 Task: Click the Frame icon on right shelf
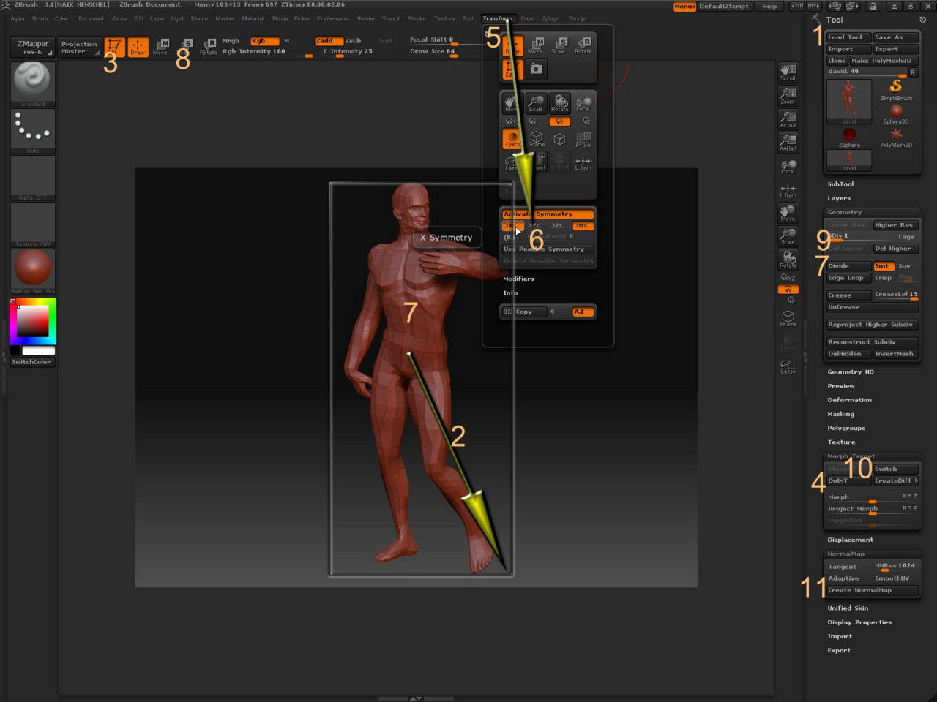[x=788, y=318]
